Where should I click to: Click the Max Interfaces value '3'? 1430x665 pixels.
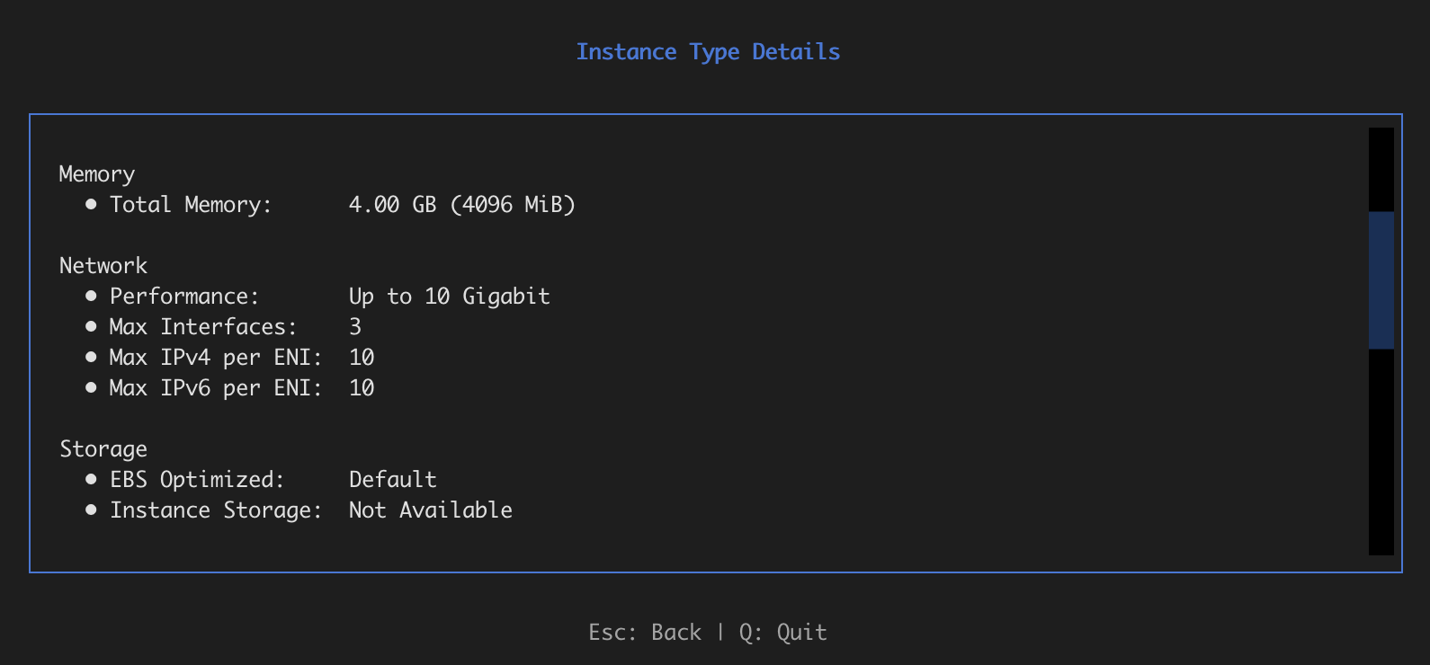click(355, 327)
